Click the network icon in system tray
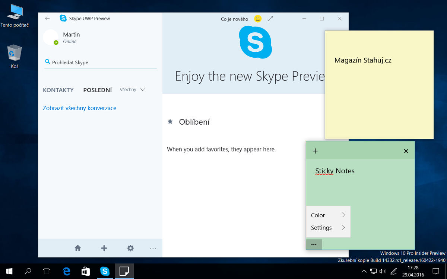447x279 pixels. click(x=374, y=271)
